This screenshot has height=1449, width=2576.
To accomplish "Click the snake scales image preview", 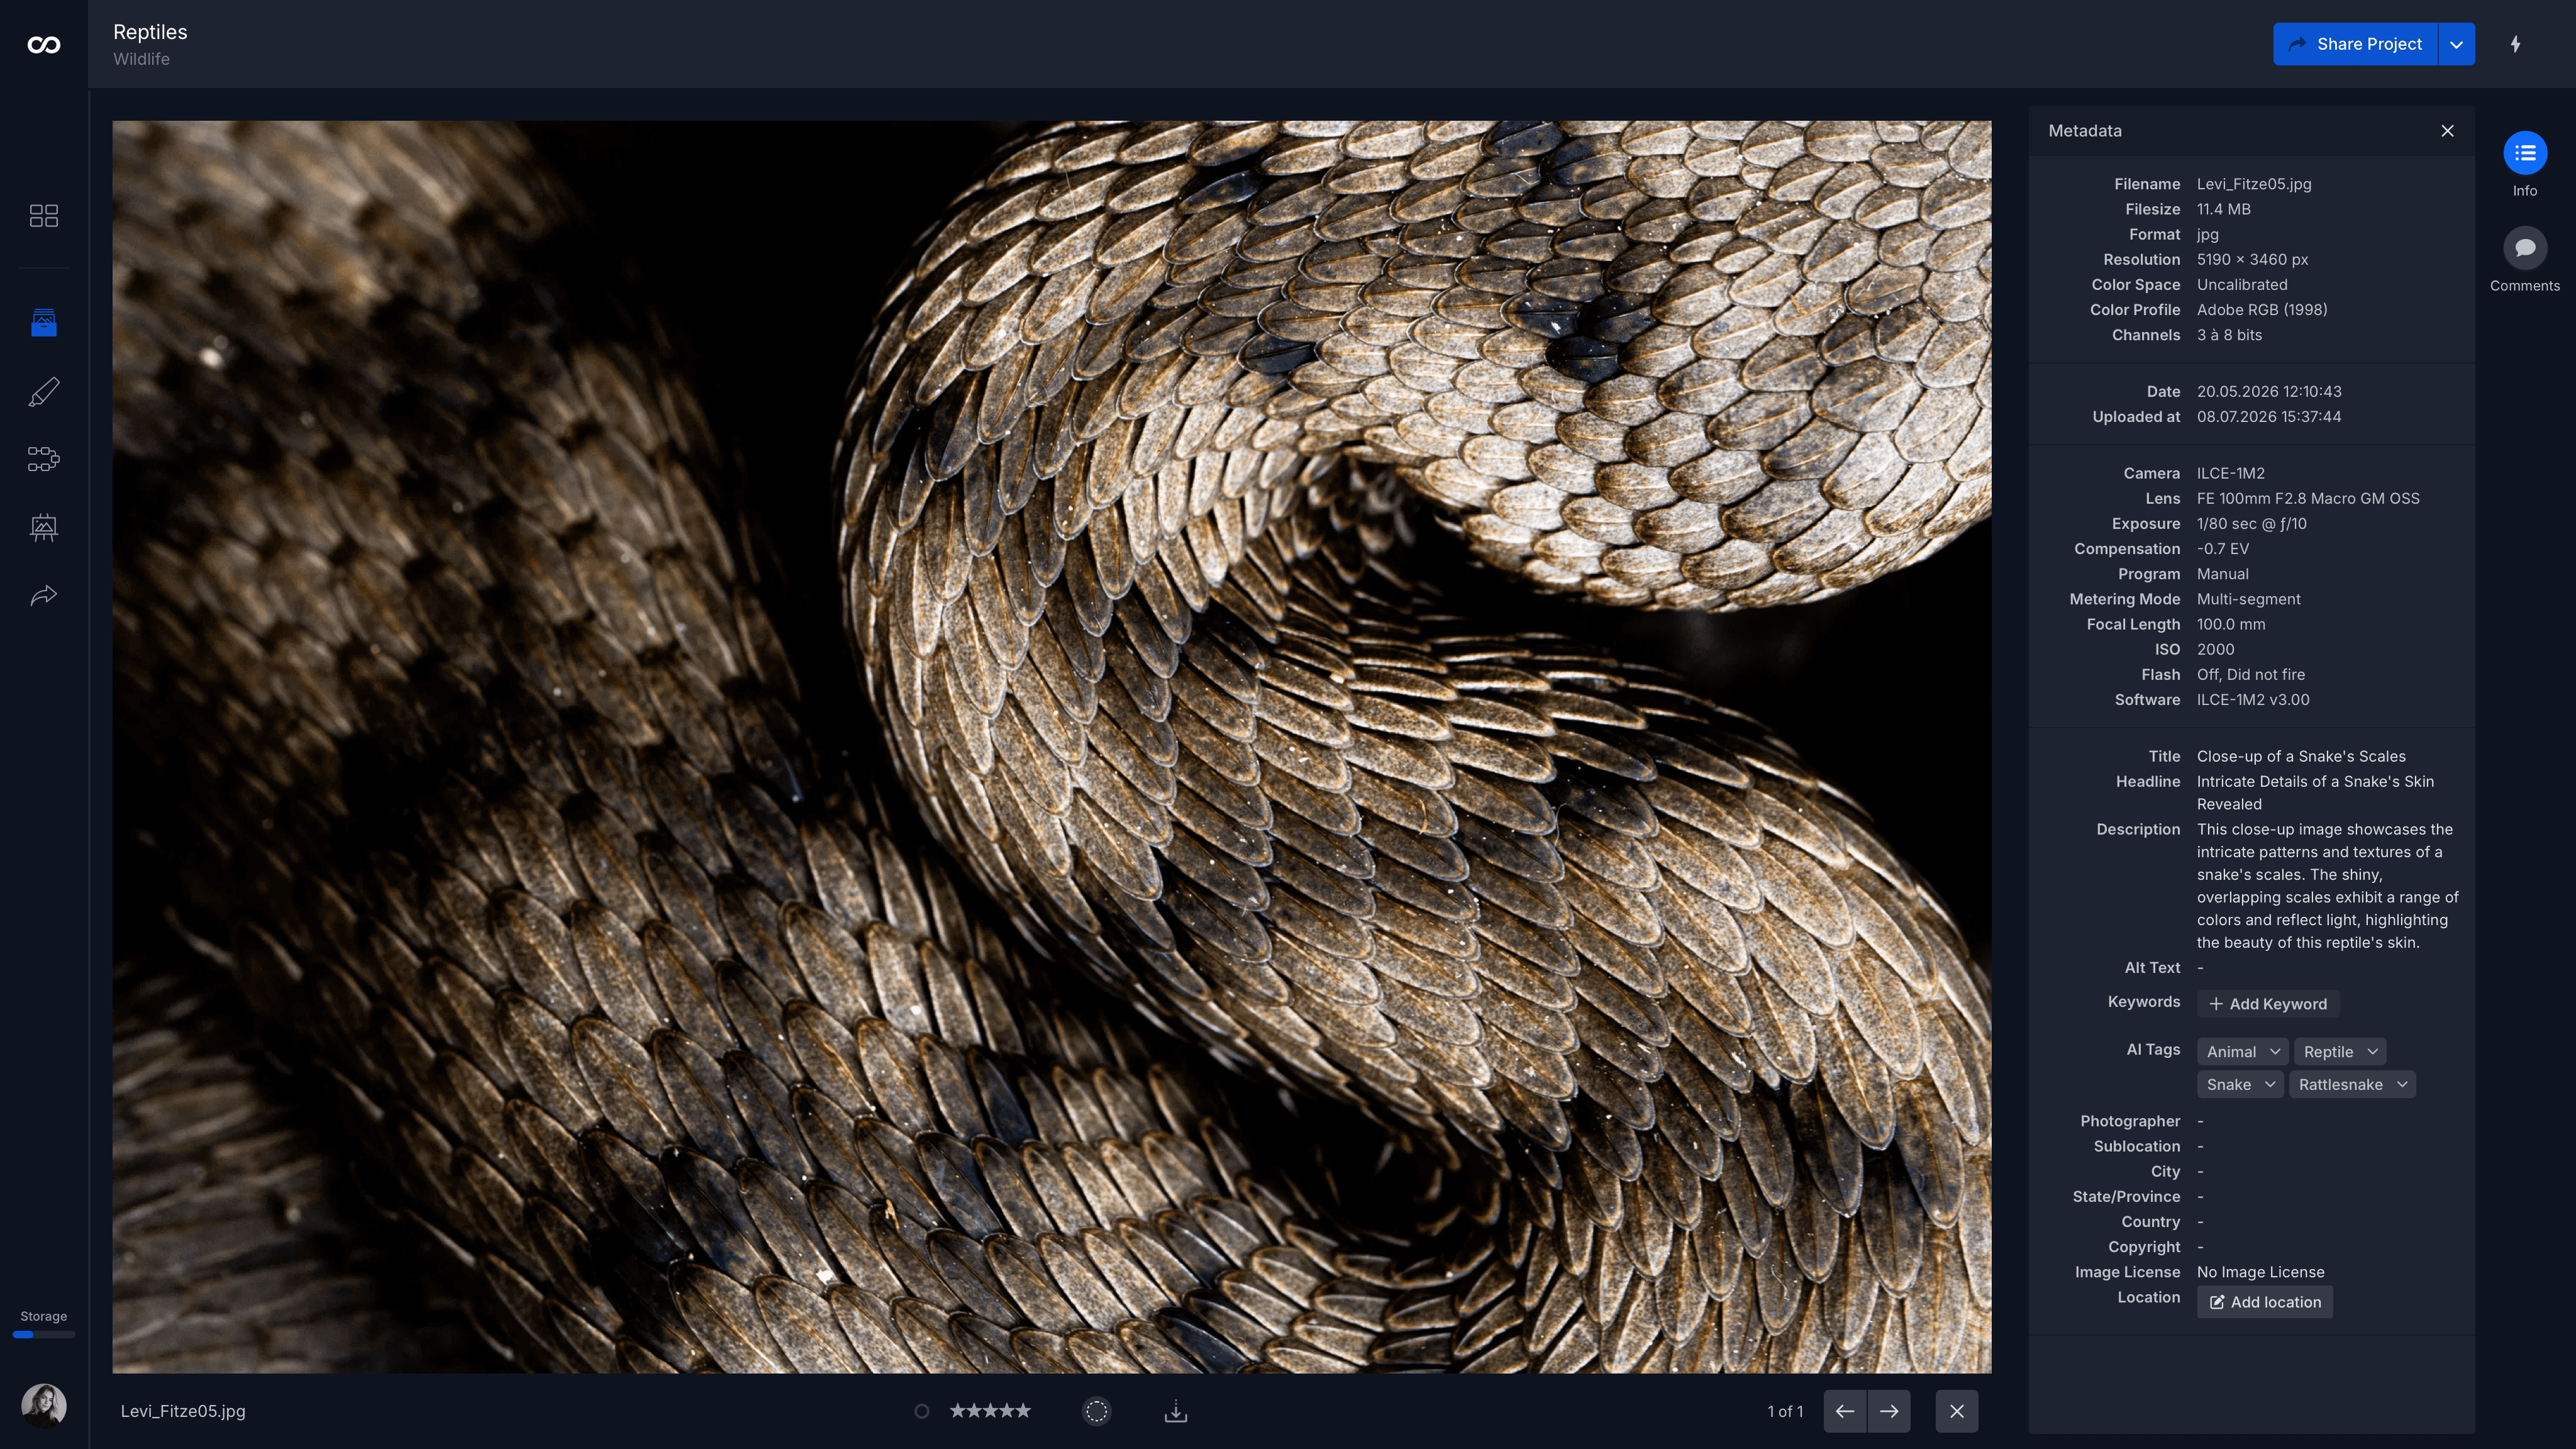I will coord(1052,747).
